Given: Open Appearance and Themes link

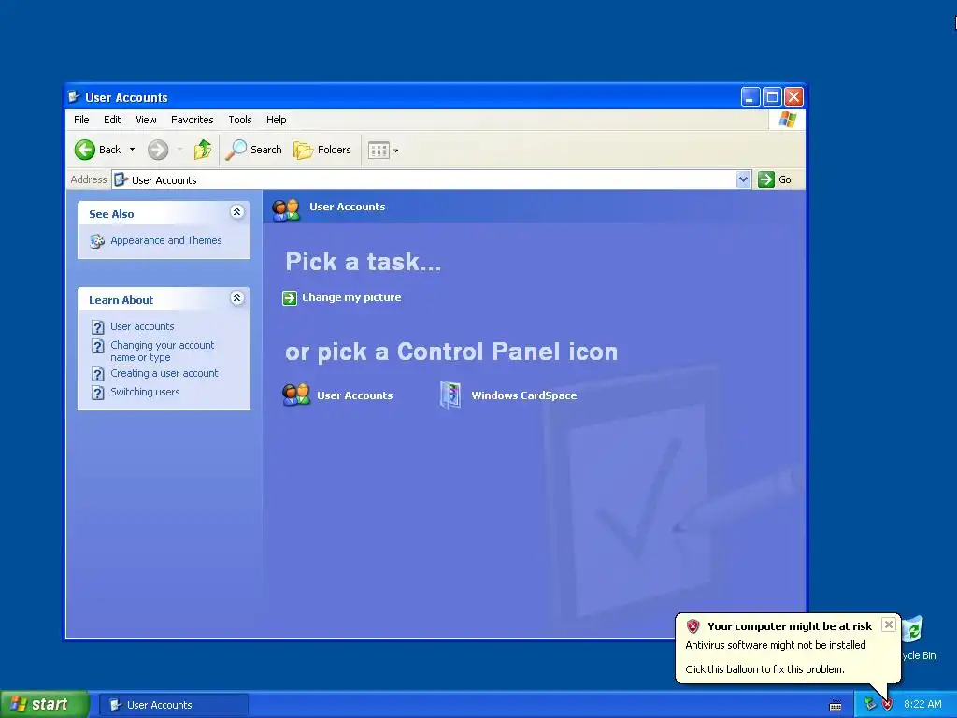Looking at the screenshot, I should [x=166, y=240].
